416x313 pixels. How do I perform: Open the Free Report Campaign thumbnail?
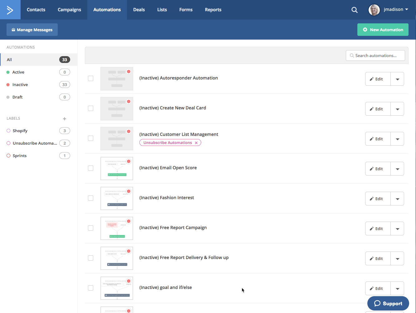[x=117, y=229]
